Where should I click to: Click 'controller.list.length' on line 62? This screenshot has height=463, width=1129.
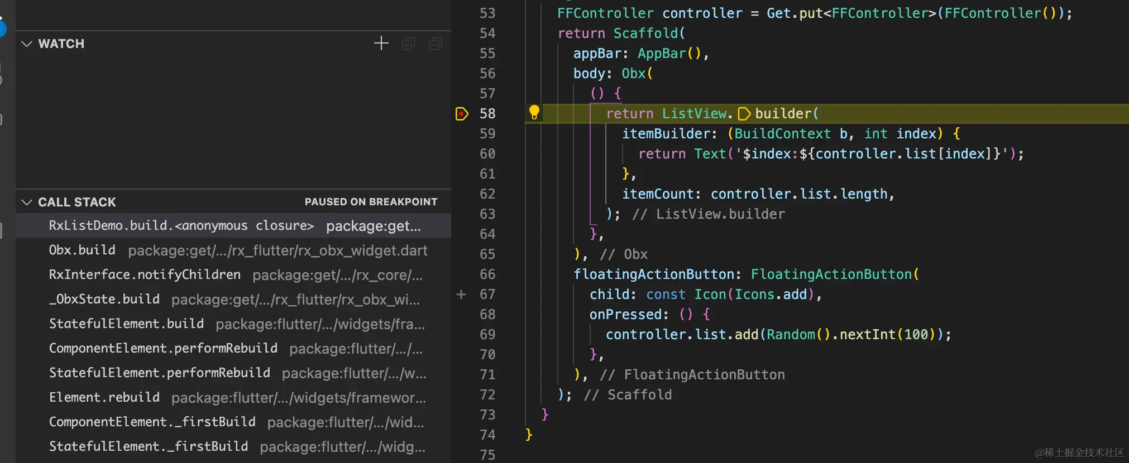pyautogui.click(x=799, y=194)
